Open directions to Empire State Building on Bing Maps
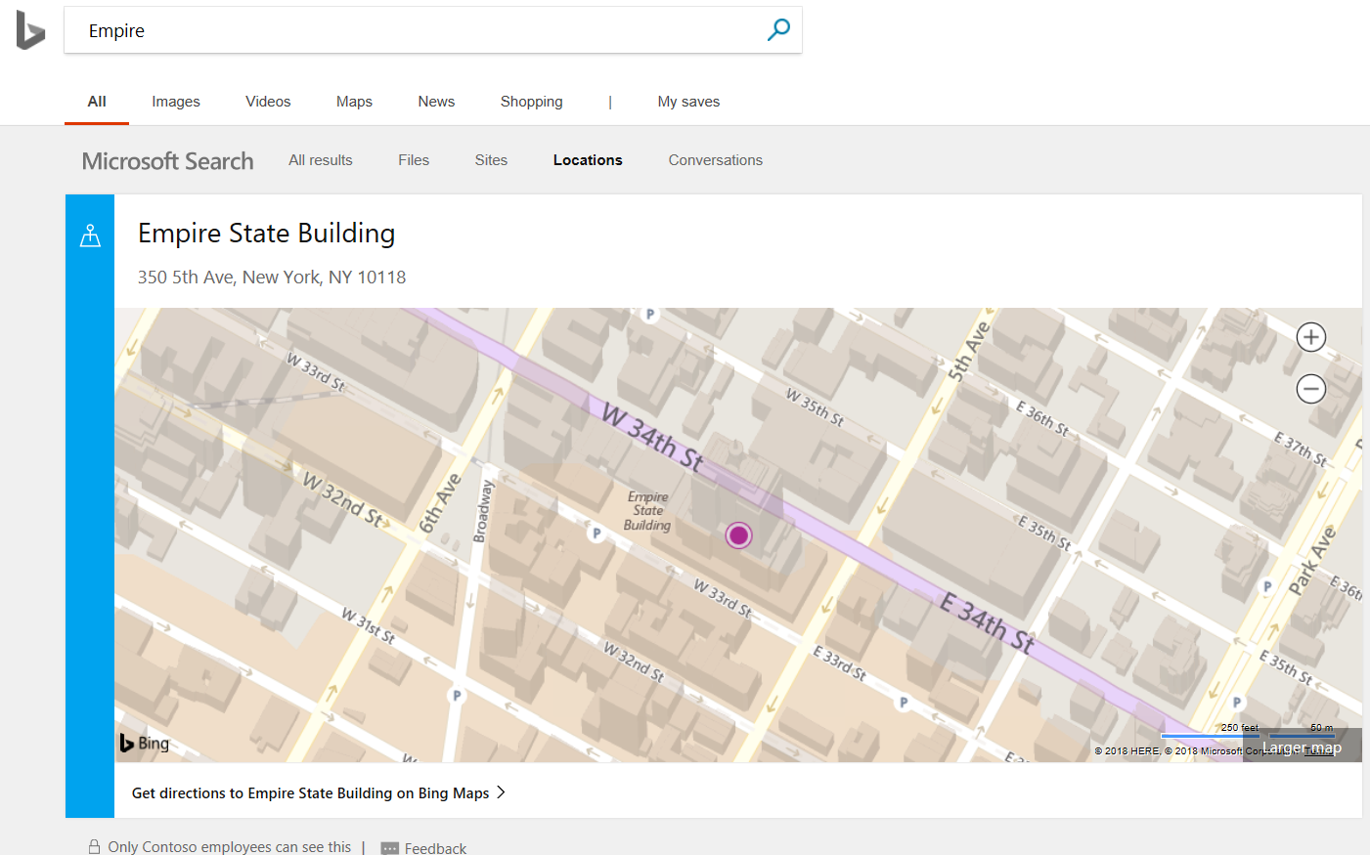Screen dimensions: 1370x855 point(309,792)
